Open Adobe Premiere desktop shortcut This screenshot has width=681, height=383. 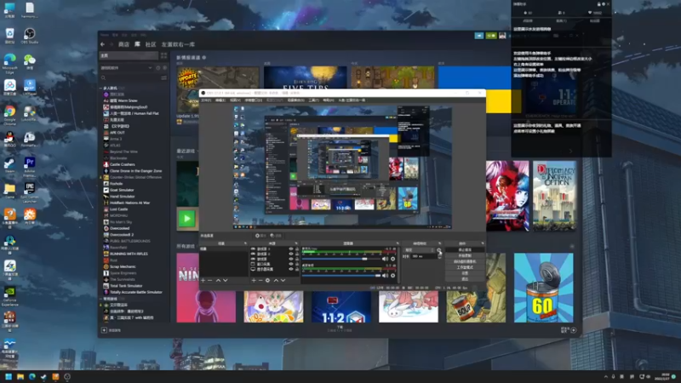click(x=30, y=167)
